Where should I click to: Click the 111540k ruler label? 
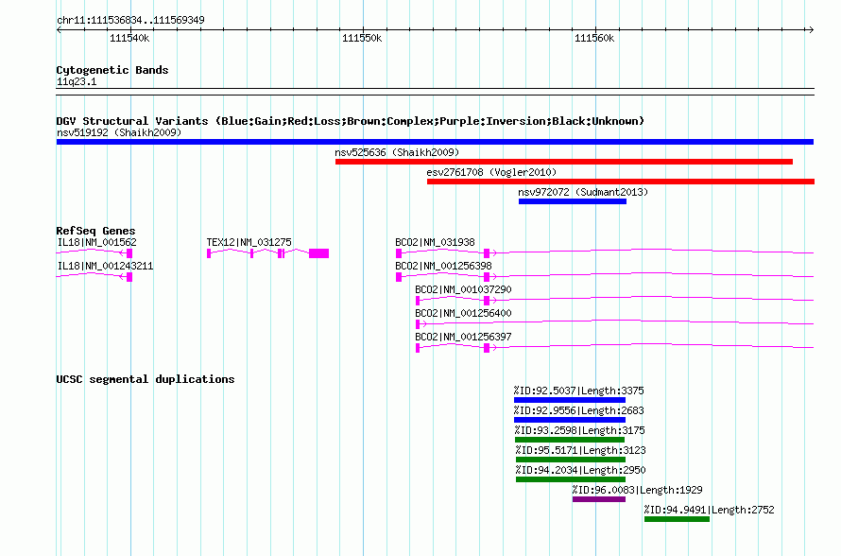(129, 39)
